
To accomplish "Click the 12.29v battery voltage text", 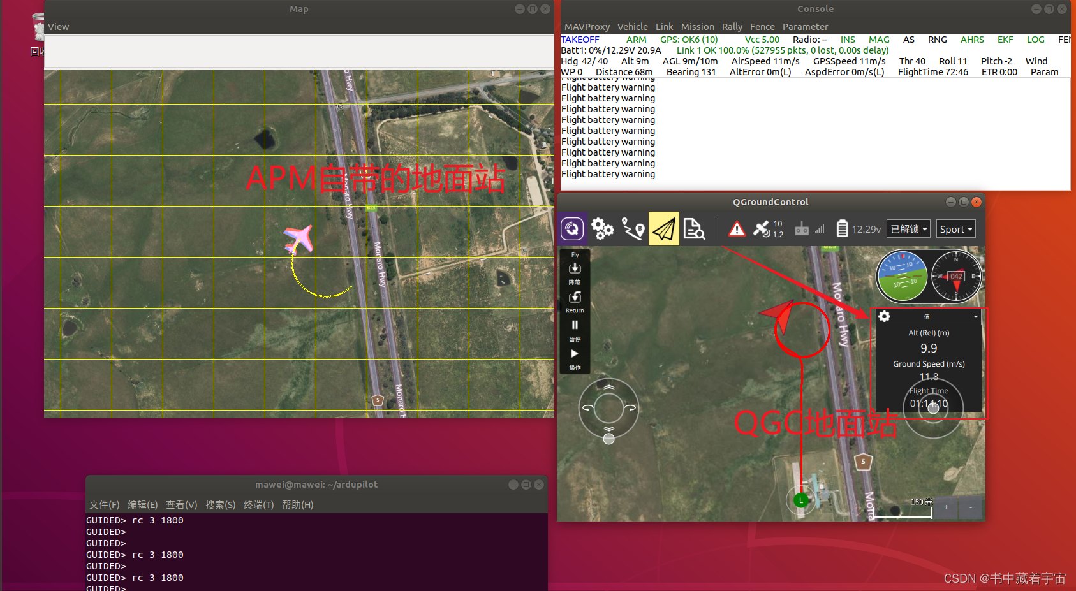I will 866,229.
